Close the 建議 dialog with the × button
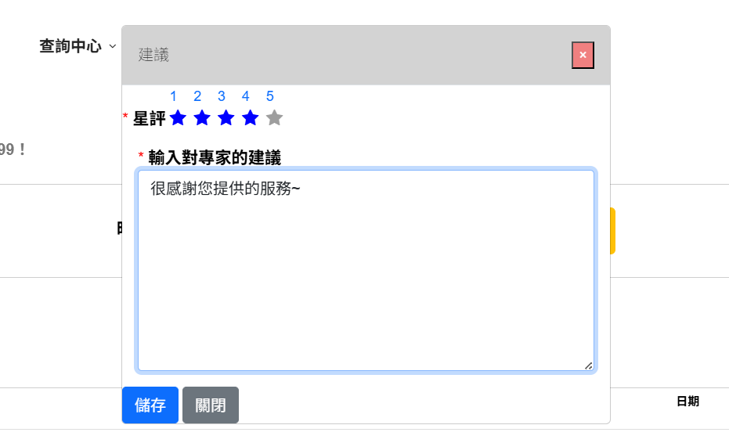 click(583, 55)
